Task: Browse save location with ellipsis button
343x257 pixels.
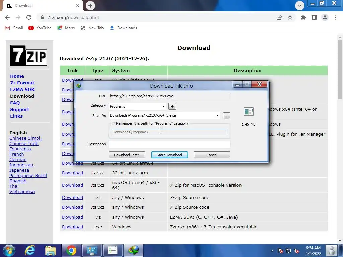Action: point(227,116)
